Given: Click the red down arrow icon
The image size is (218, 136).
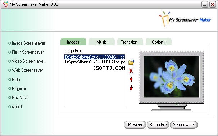Looking at the screenshot, I should (131, 88).
